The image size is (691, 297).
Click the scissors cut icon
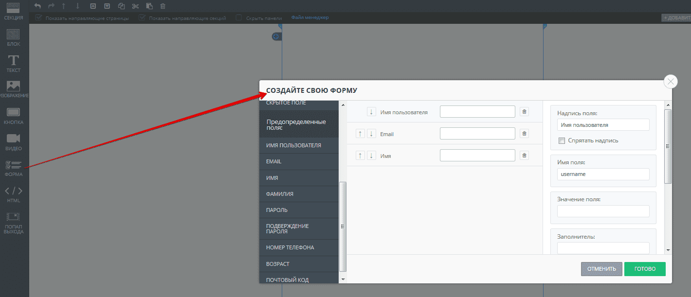click(x=135, y=6)
